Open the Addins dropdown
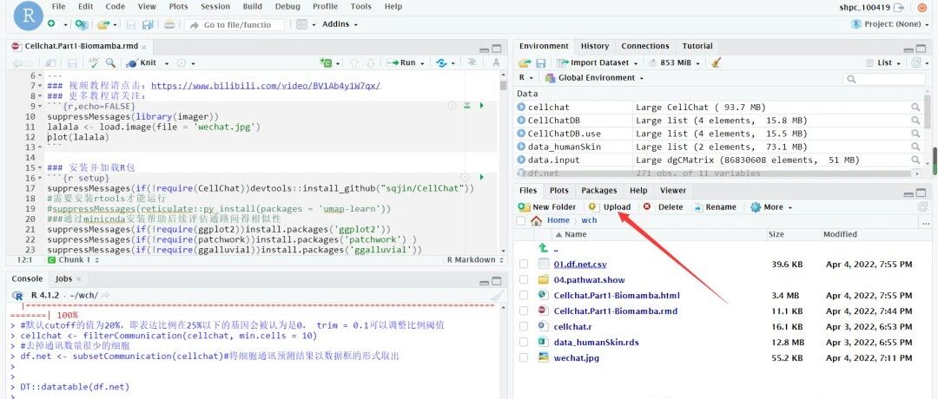938x399 pixels. 340,24
